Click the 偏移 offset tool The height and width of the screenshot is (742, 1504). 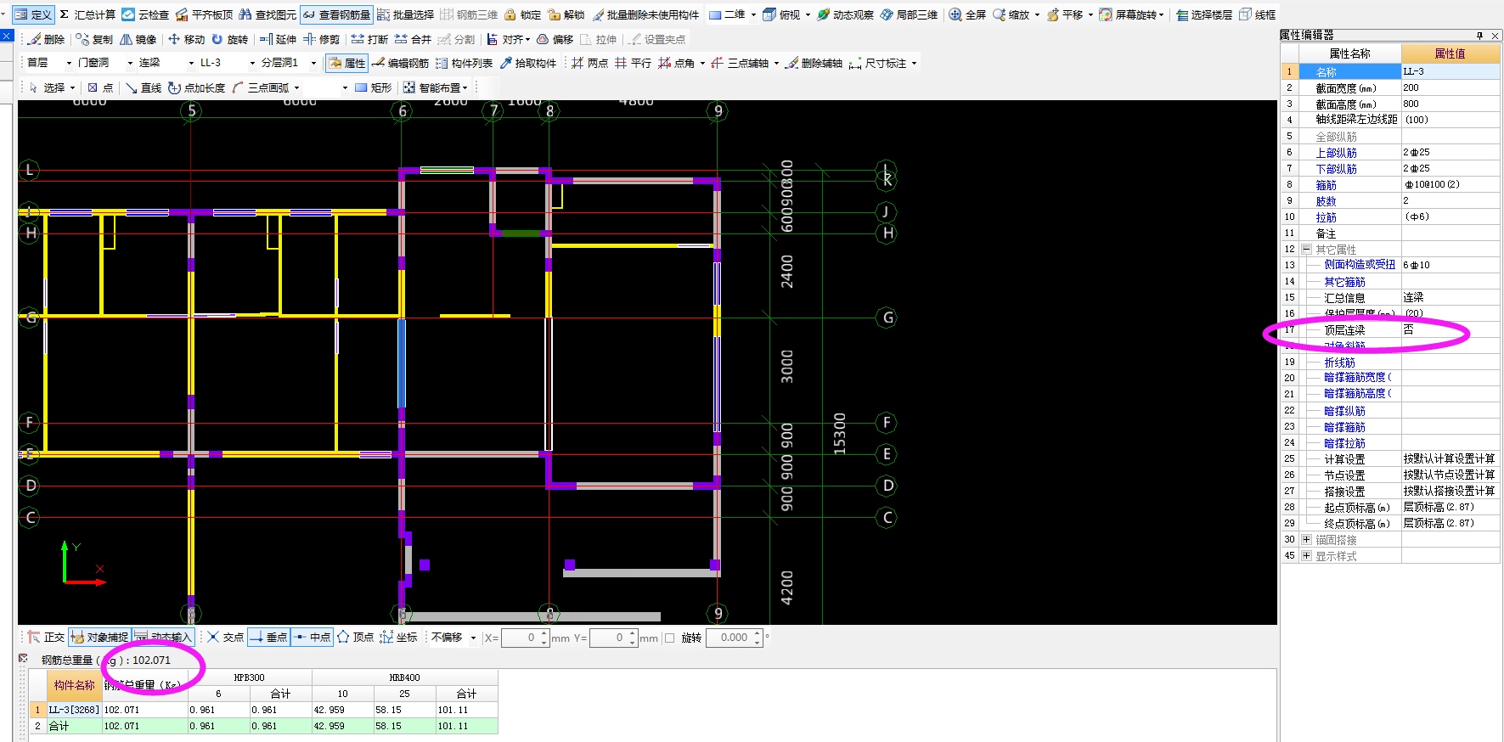tap(555, 39)
